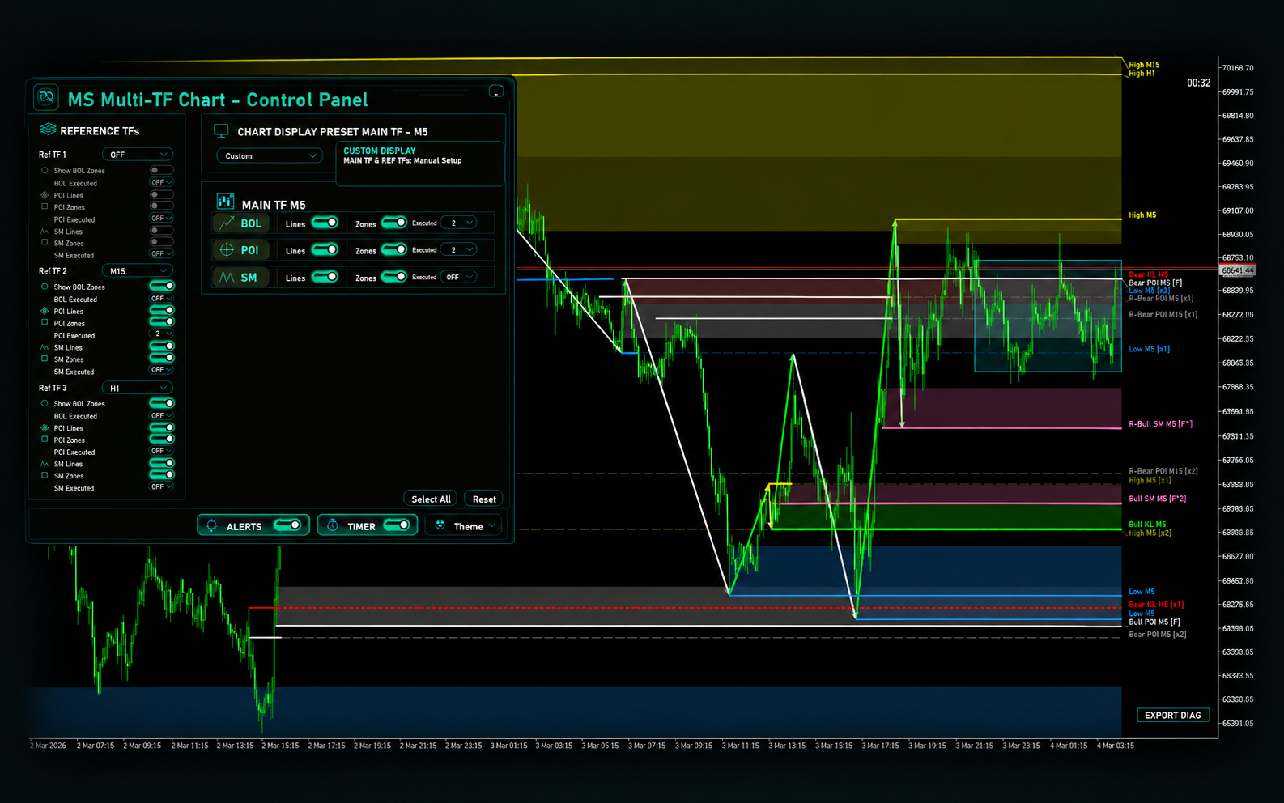This screenshot has width=1284, height=803.
Task: Click the logo icon beside the Control Panel title
Action: [x=46, y=98]
